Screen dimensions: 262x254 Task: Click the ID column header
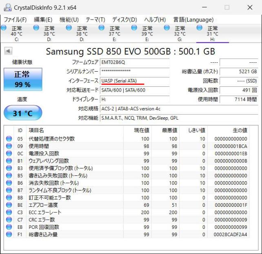click(20, 130)
